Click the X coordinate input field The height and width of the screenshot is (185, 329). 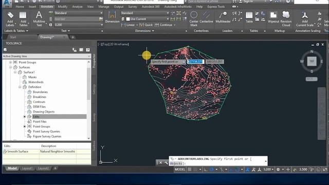(x=195, y=62)
